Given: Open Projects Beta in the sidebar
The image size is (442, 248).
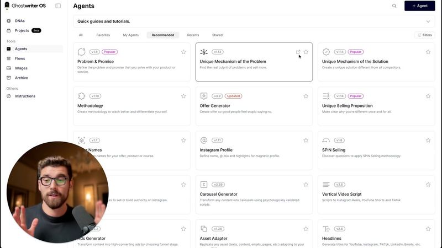Looking at the screenshot, I should [x=22, y=30].
